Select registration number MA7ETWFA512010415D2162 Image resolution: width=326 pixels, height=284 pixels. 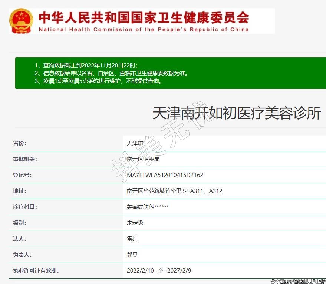(x=165, y=175)
